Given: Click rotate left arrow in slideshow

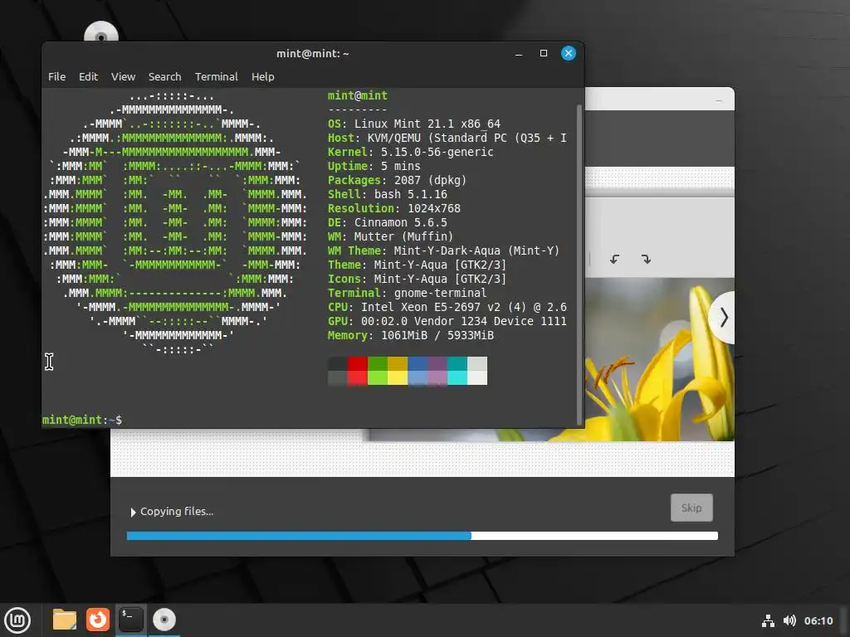Looking at the screenshot, I should [614, 259].
